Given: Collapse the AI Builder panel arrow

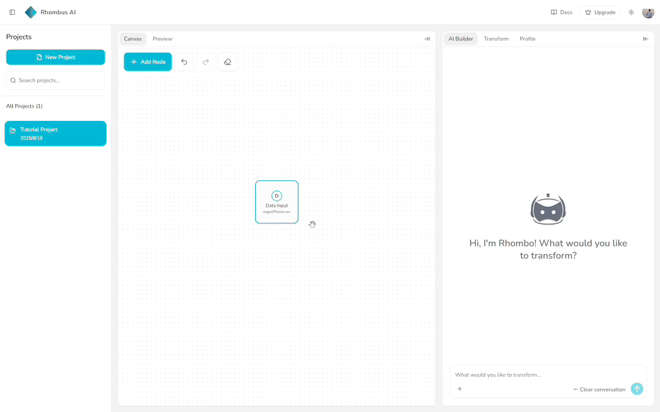Looking at the screenshot, I should click(645, 39).
